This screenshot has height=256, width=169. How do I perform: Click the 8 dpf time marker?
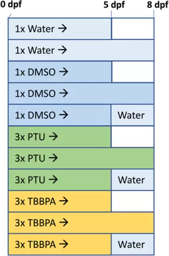(157, 5)
